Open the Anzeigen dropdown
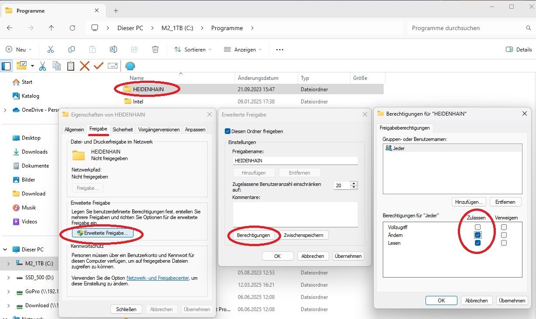This screenshot has height=319, width=536. click(243, 49)
